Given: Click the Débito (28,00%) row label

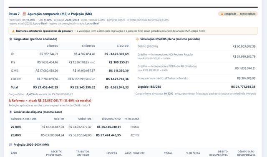Looking at the screenshot, I should 148,46.
